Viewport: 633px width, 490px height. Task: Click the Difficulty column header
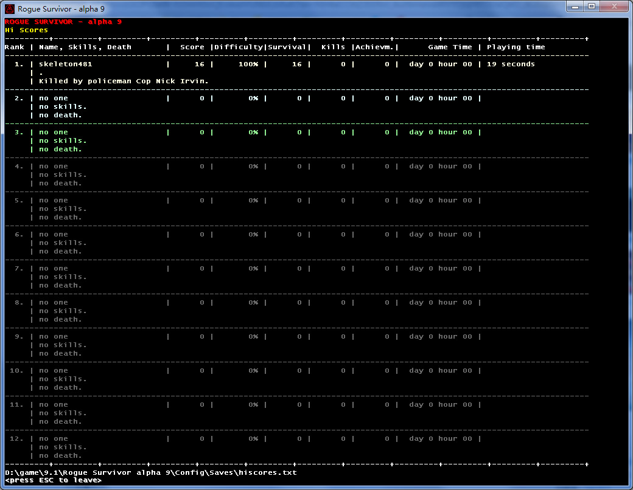tap(239, 47)
